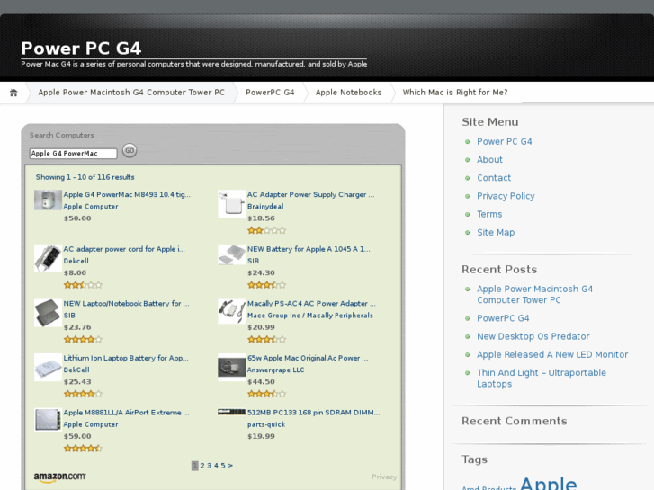Click star rating under Brainydeal $18.56 item
The height and width of the screenshot is (490, 654).
[266, 230]
